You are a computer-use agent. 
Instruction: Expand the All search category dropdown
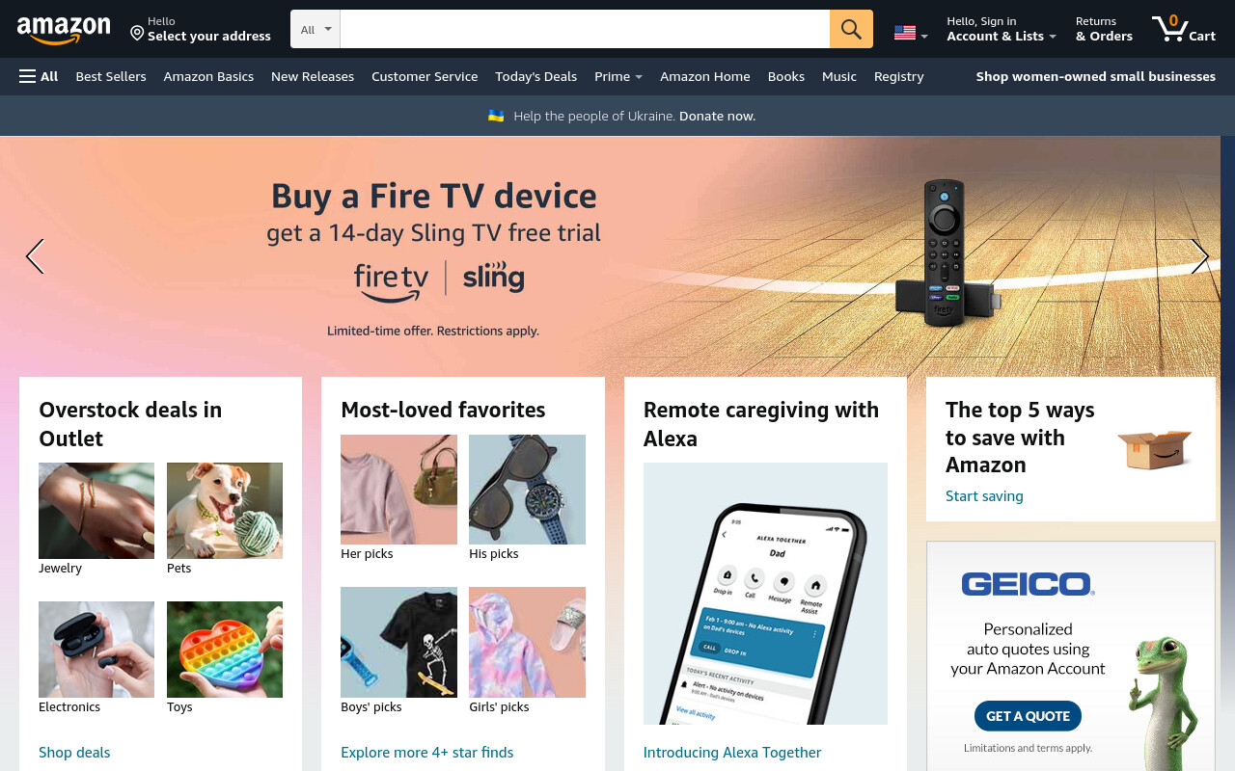coord(316,29)
